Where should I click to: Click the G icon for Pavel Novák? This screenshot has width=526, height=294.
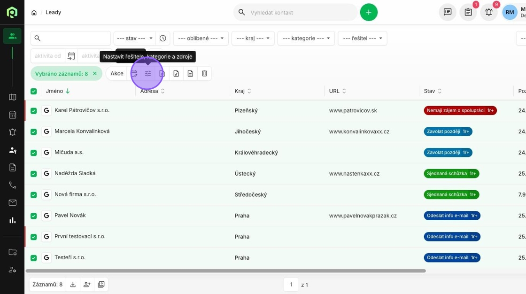[x=46, y=216]
